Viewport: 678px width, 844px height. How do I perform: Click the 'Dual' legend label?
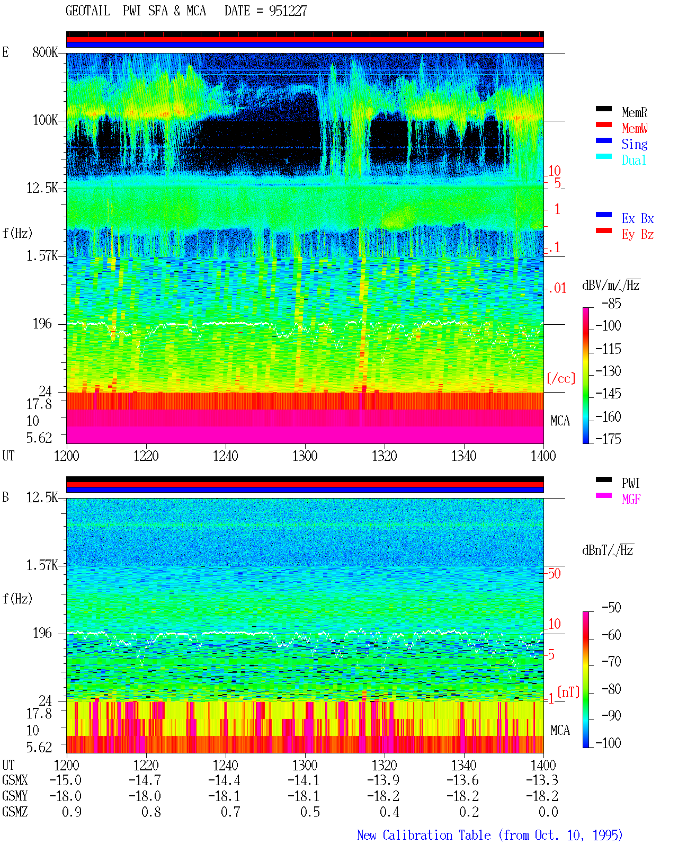pos(635,160)
